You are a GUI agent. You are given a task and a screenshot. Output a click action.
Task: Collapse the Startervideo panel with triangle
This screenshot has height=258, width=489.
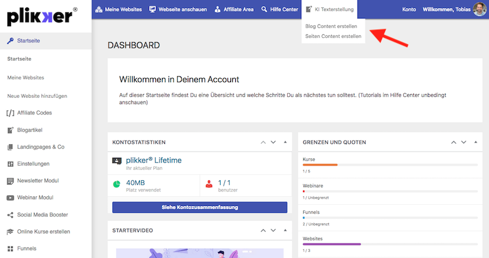coord(285,230)
